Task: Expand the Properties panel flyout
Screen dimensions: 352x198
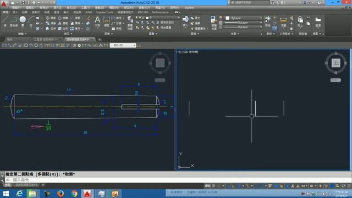Action: tap(235, 34)
